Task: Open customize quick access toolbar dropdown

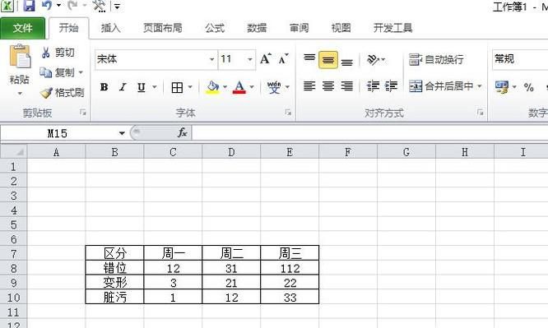Action: coord(117,7)
